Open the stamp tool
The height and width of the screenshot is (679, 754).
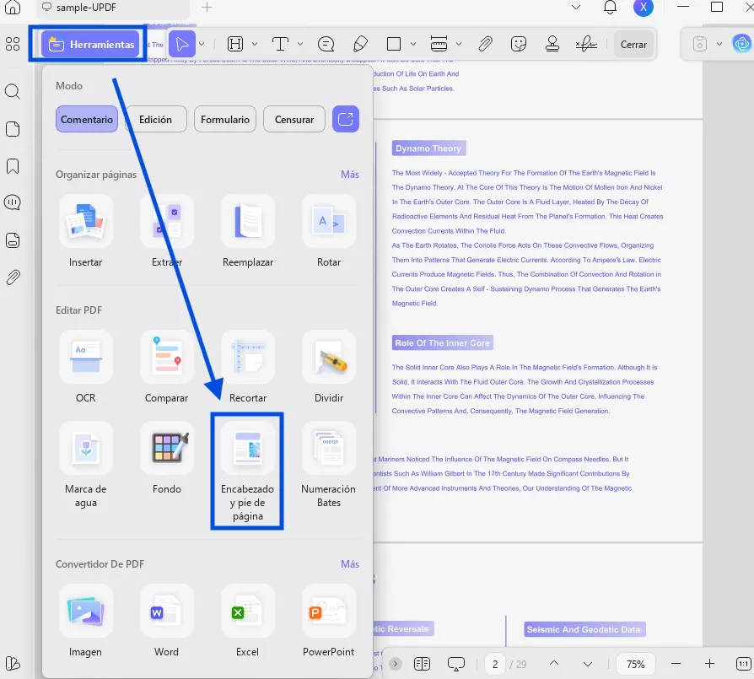(552, 44)
